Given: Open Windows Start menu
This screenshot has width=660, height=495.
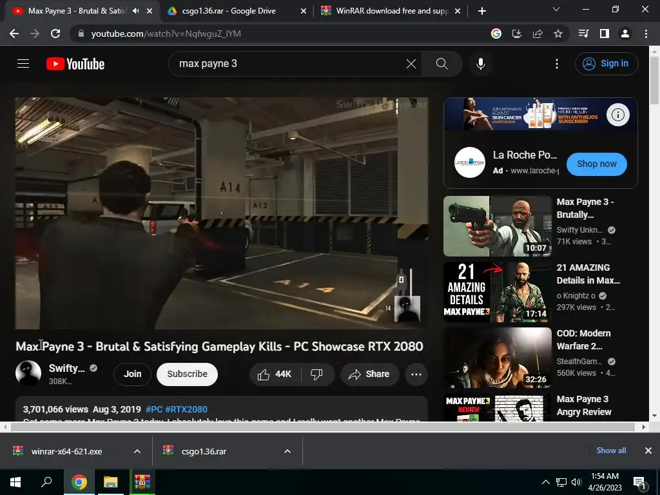Looking at the screenshot, I should coord(15,482).
